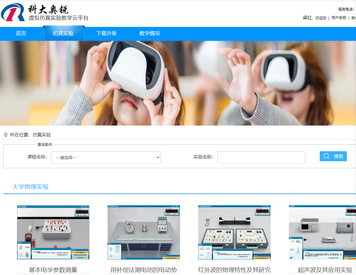
Task: Click the 大学物理实验 section heading
Action: pyautogui.click(x=30, y=187)
